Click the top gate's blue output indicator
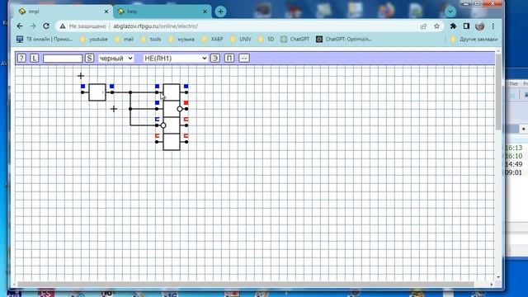The image size is (528, 297). tap(186, 87)
